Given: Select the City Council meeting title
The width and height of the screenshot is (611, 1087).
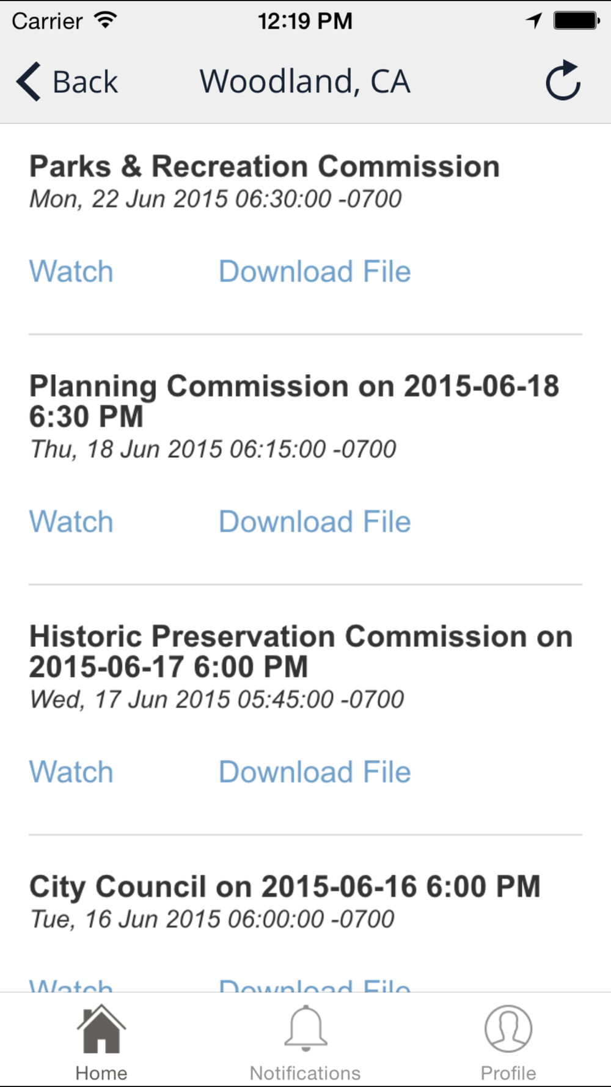Looking at the screenshot, I should click(x=285, y=886).
